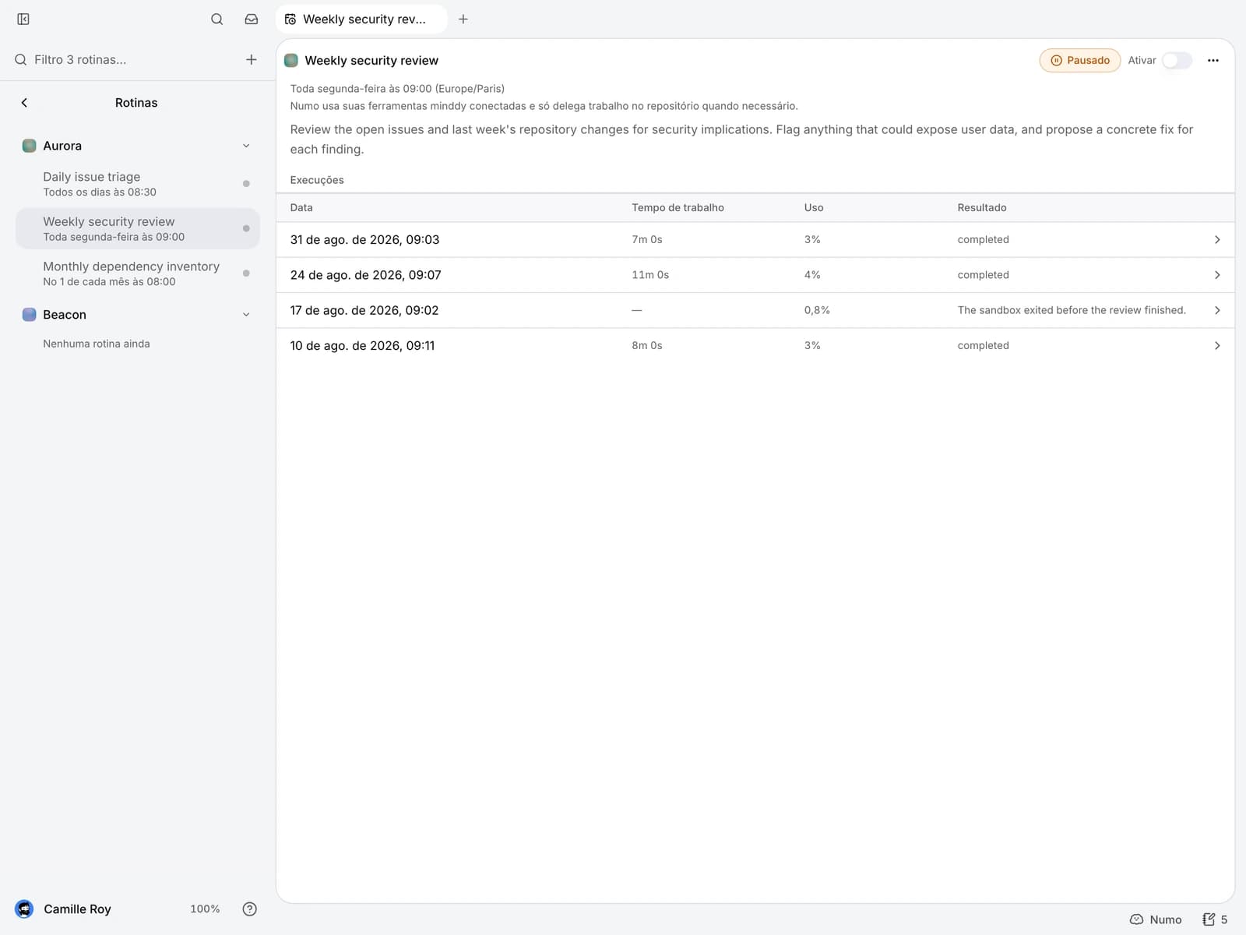Image resolution: width=1246 pixels, height=935 pixels.
Task: Toggle the Ativar switch on
Action: pos(1177,60)
